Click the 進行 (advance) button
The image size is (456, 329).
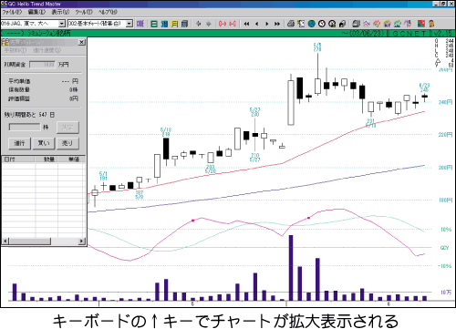19,143
